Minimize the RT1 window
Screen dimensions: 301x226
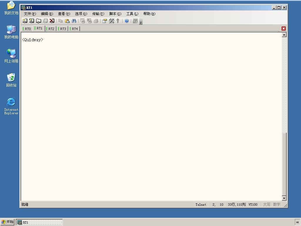(274, 7)
